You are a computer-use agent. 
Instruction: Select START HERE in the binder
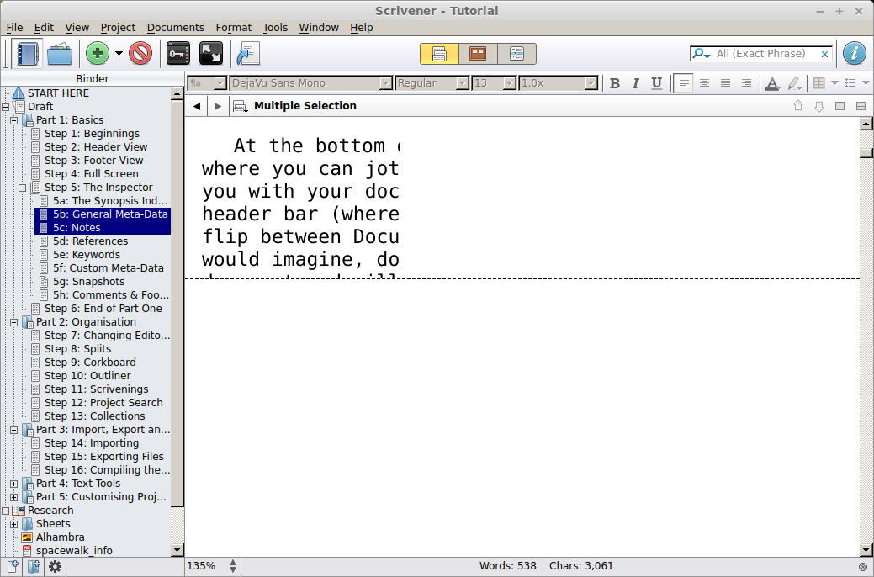coord(58,93)
